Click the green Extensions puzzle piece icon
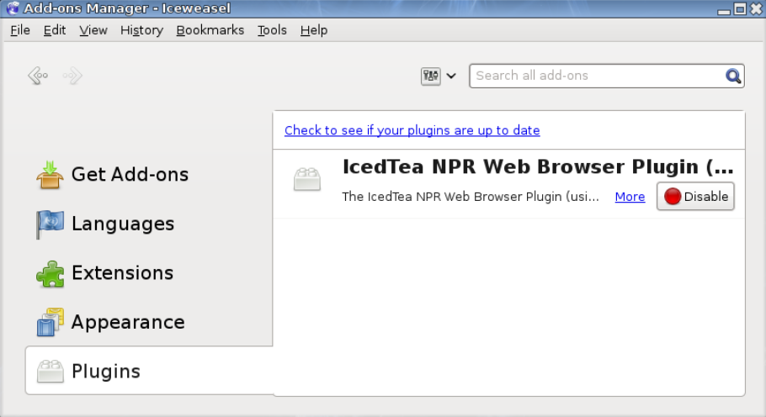This screenshot has width=766, height=417. (x=51, y=273)
